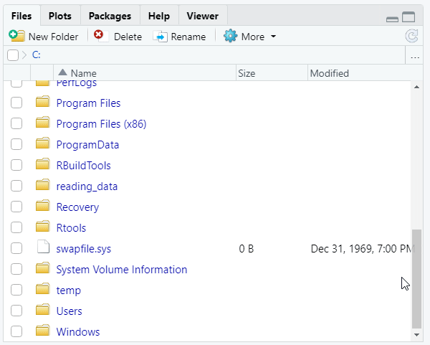
Task: Sort by Name column header arrow
Action: (62, 72)
